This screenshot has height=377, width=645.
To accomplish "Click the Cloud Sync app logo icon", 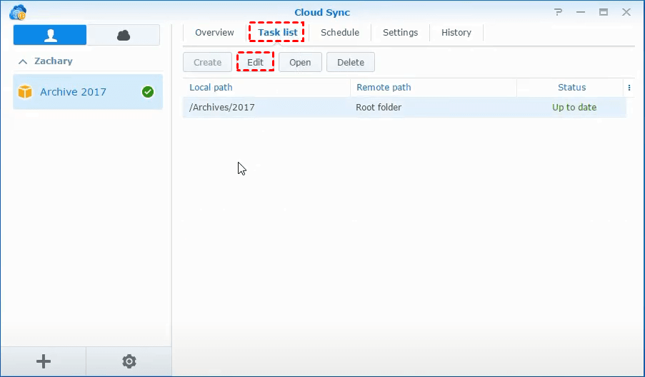I will (17, 12).
